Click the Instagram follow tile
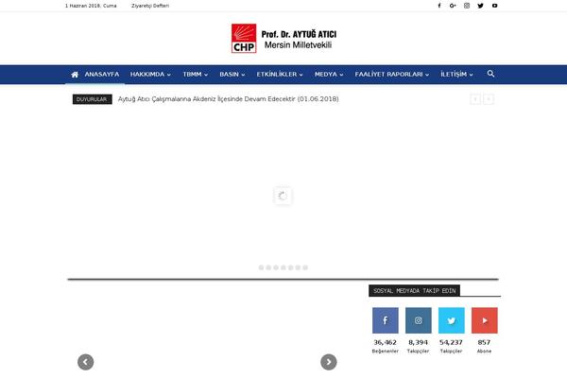The image size is (567, 378). point(419,320)
